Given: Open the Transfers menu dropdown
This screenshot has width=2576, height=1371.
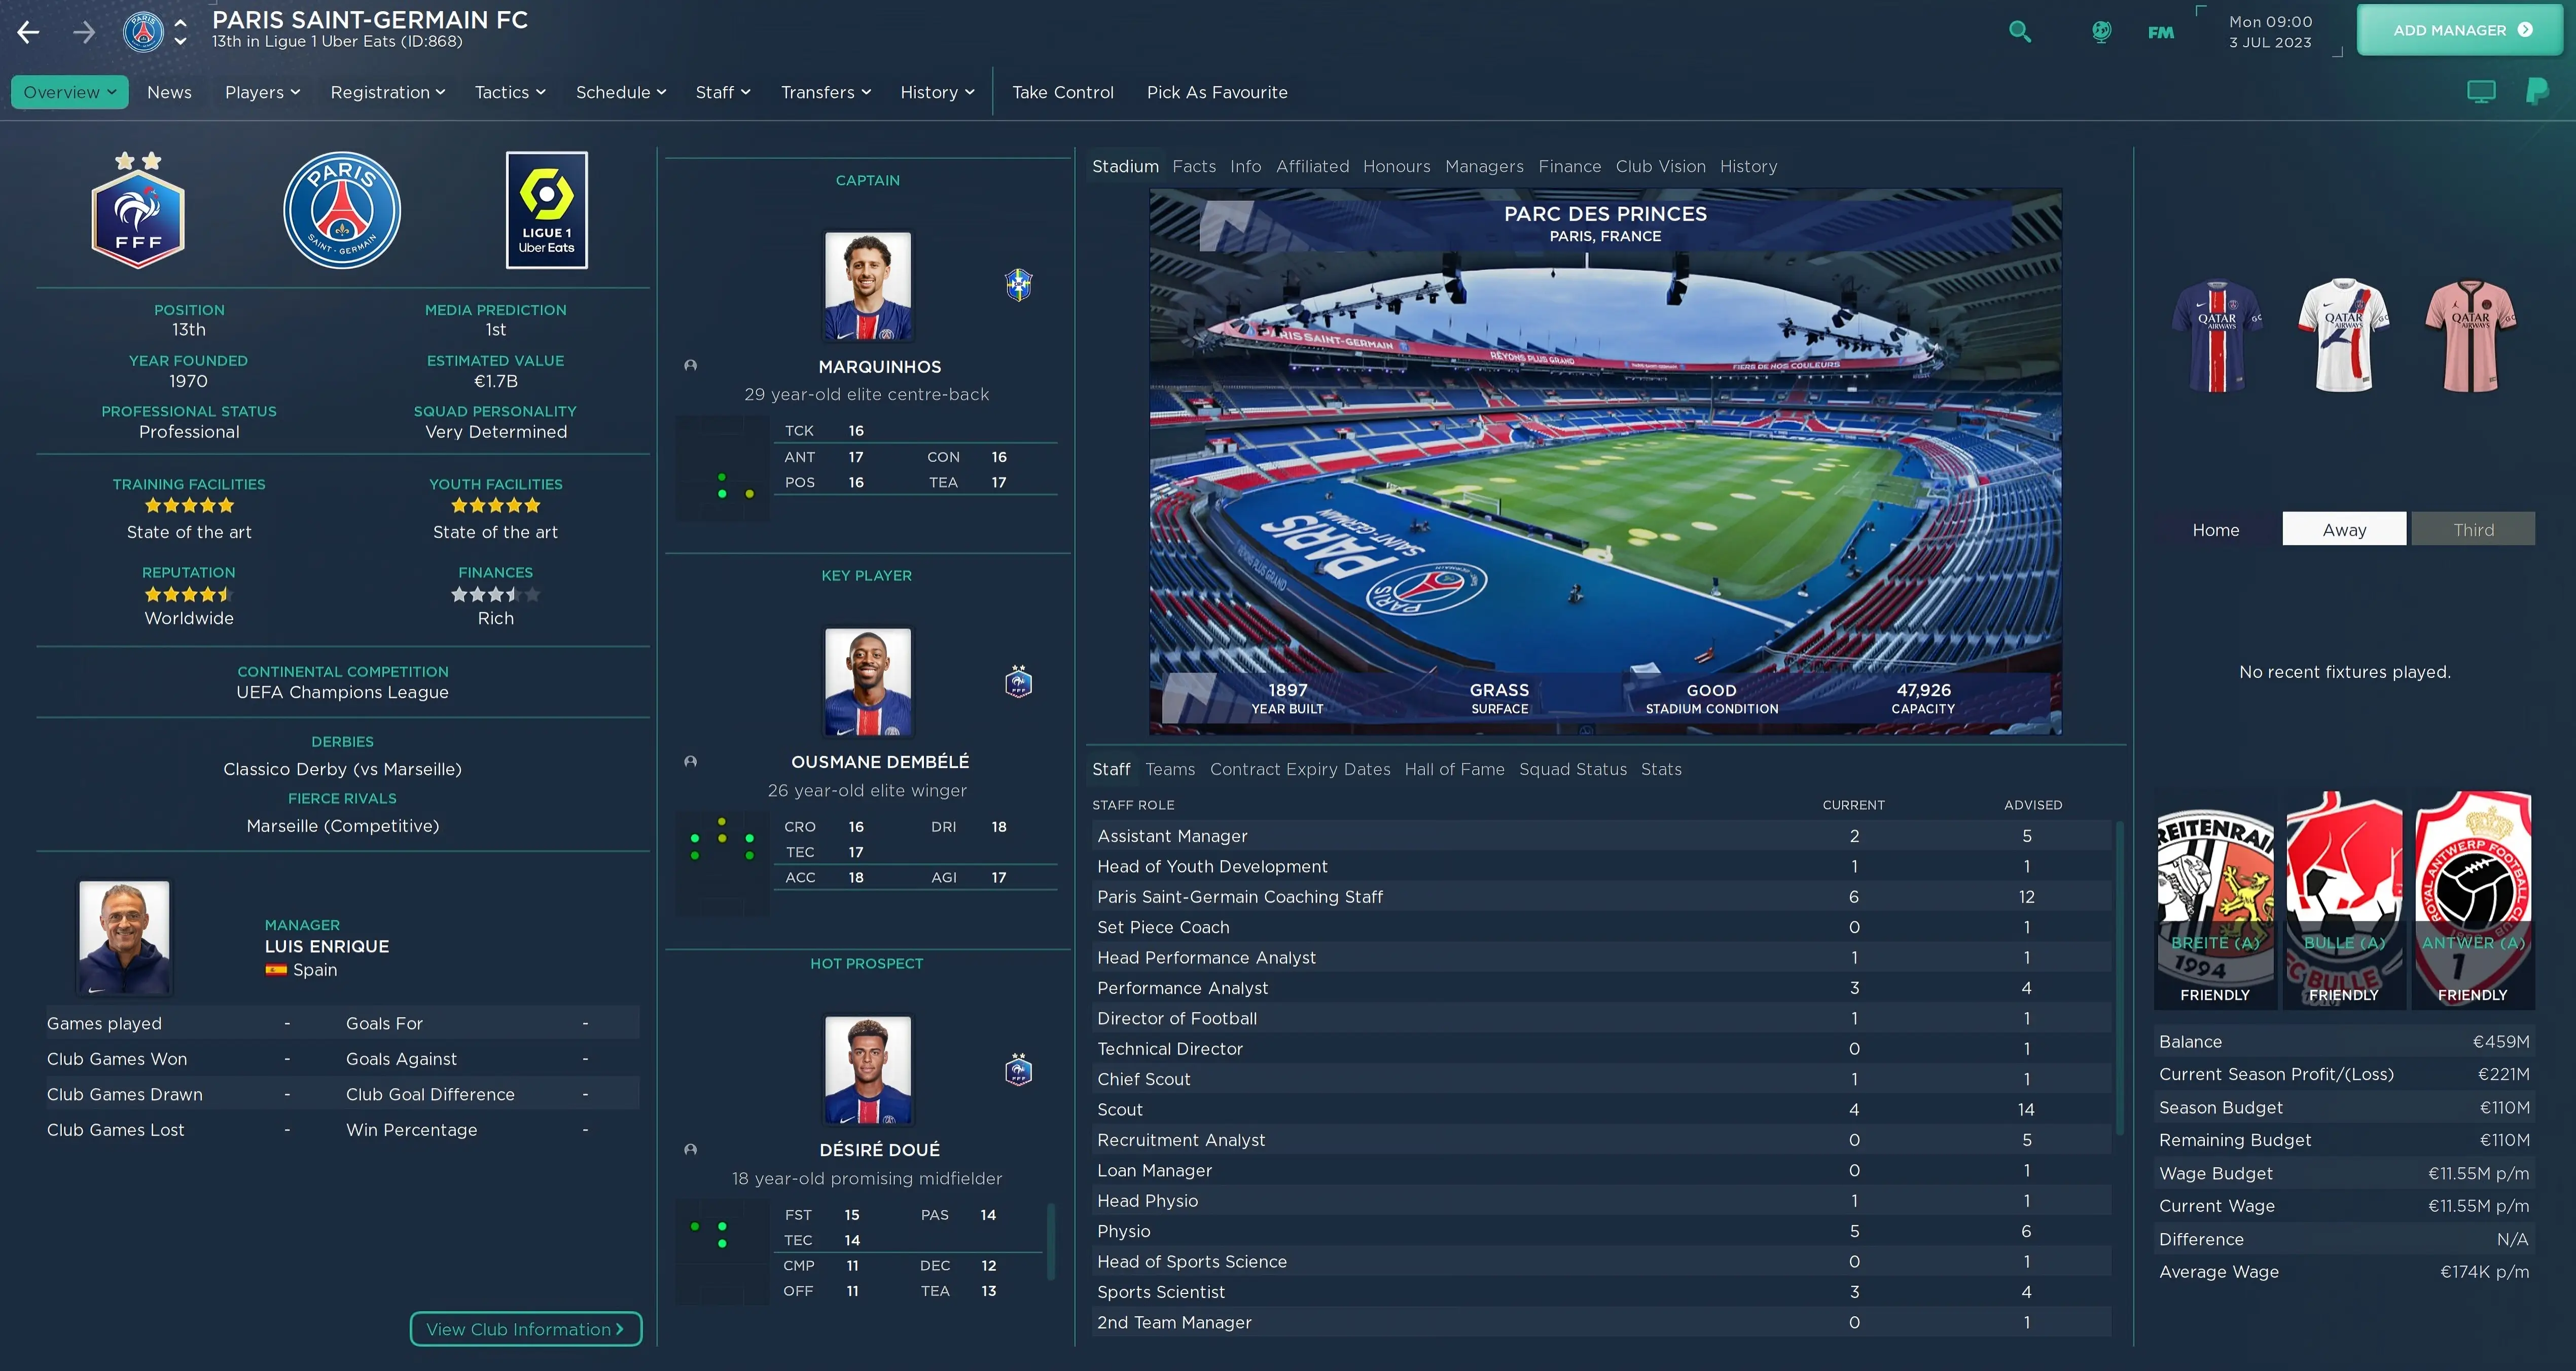Looking at the screenshot, I should [x=826, y=92].
